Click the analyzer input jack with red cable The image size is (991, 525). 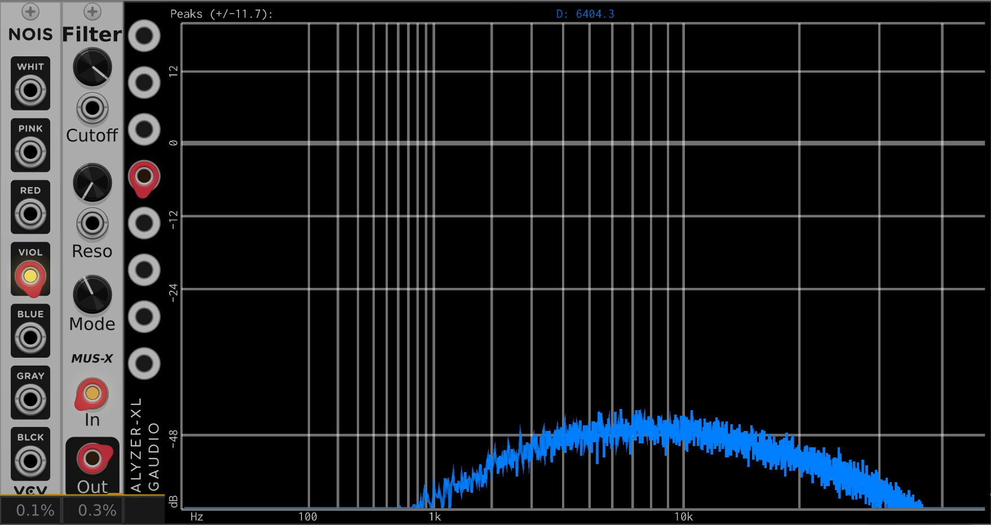144,176
